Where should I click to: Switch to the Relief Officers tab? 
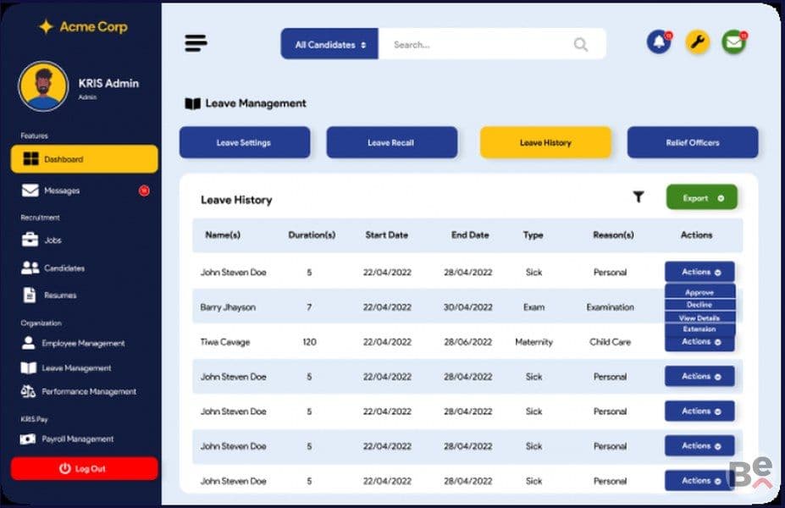[693, 142]
